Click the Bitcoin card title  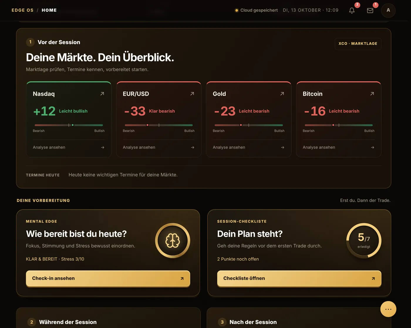click(x=313, y=94)
